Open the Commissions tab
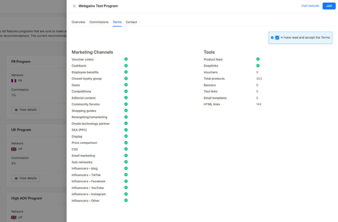Image resolution: width=338 pixels, height=222 pixels. tap(99, 22)
